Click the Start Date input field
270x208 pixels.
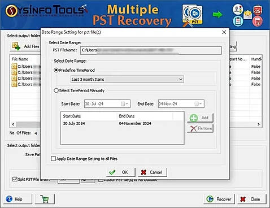(x=107, y=104)
